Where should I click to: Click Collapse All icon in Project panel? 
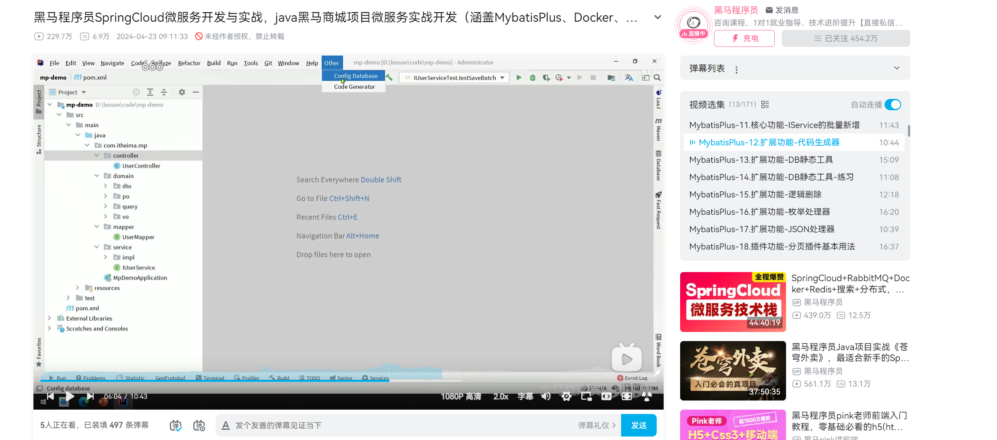164,92
